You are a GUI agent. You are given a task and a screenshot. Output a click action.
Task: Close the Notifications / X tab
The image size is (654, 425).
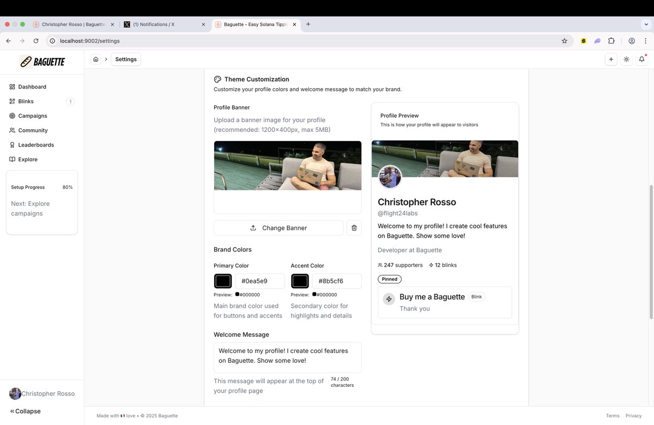[x=203, y=25]
